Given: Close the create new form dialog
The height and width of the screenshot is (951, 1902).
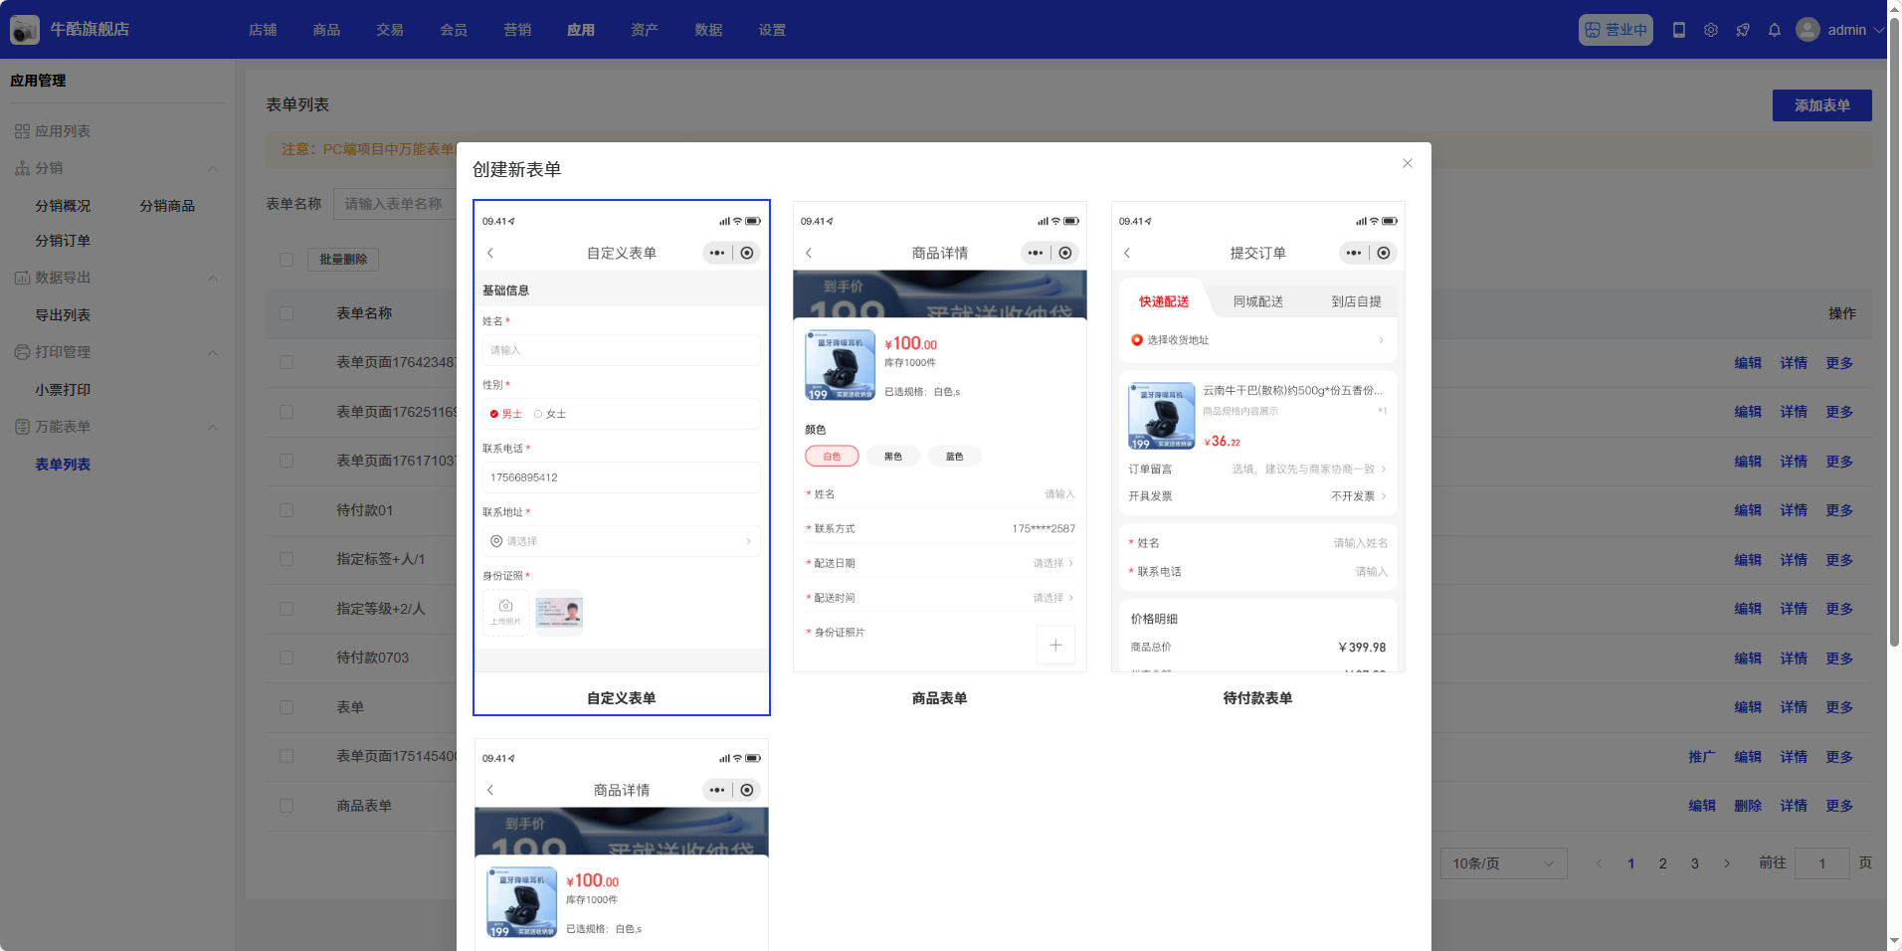Looking at the screenshot, I should pos(1407,163).
